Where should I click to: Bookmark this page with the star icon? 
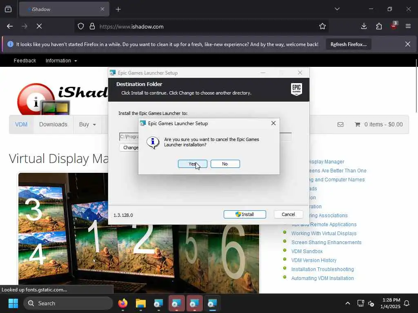tap(322, 26)
